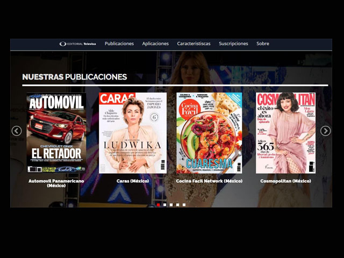Click the Nuestras Publicaciones heading
Viewport: 344px width, 258px height.
pyautogui.click(x=75, y=77)
